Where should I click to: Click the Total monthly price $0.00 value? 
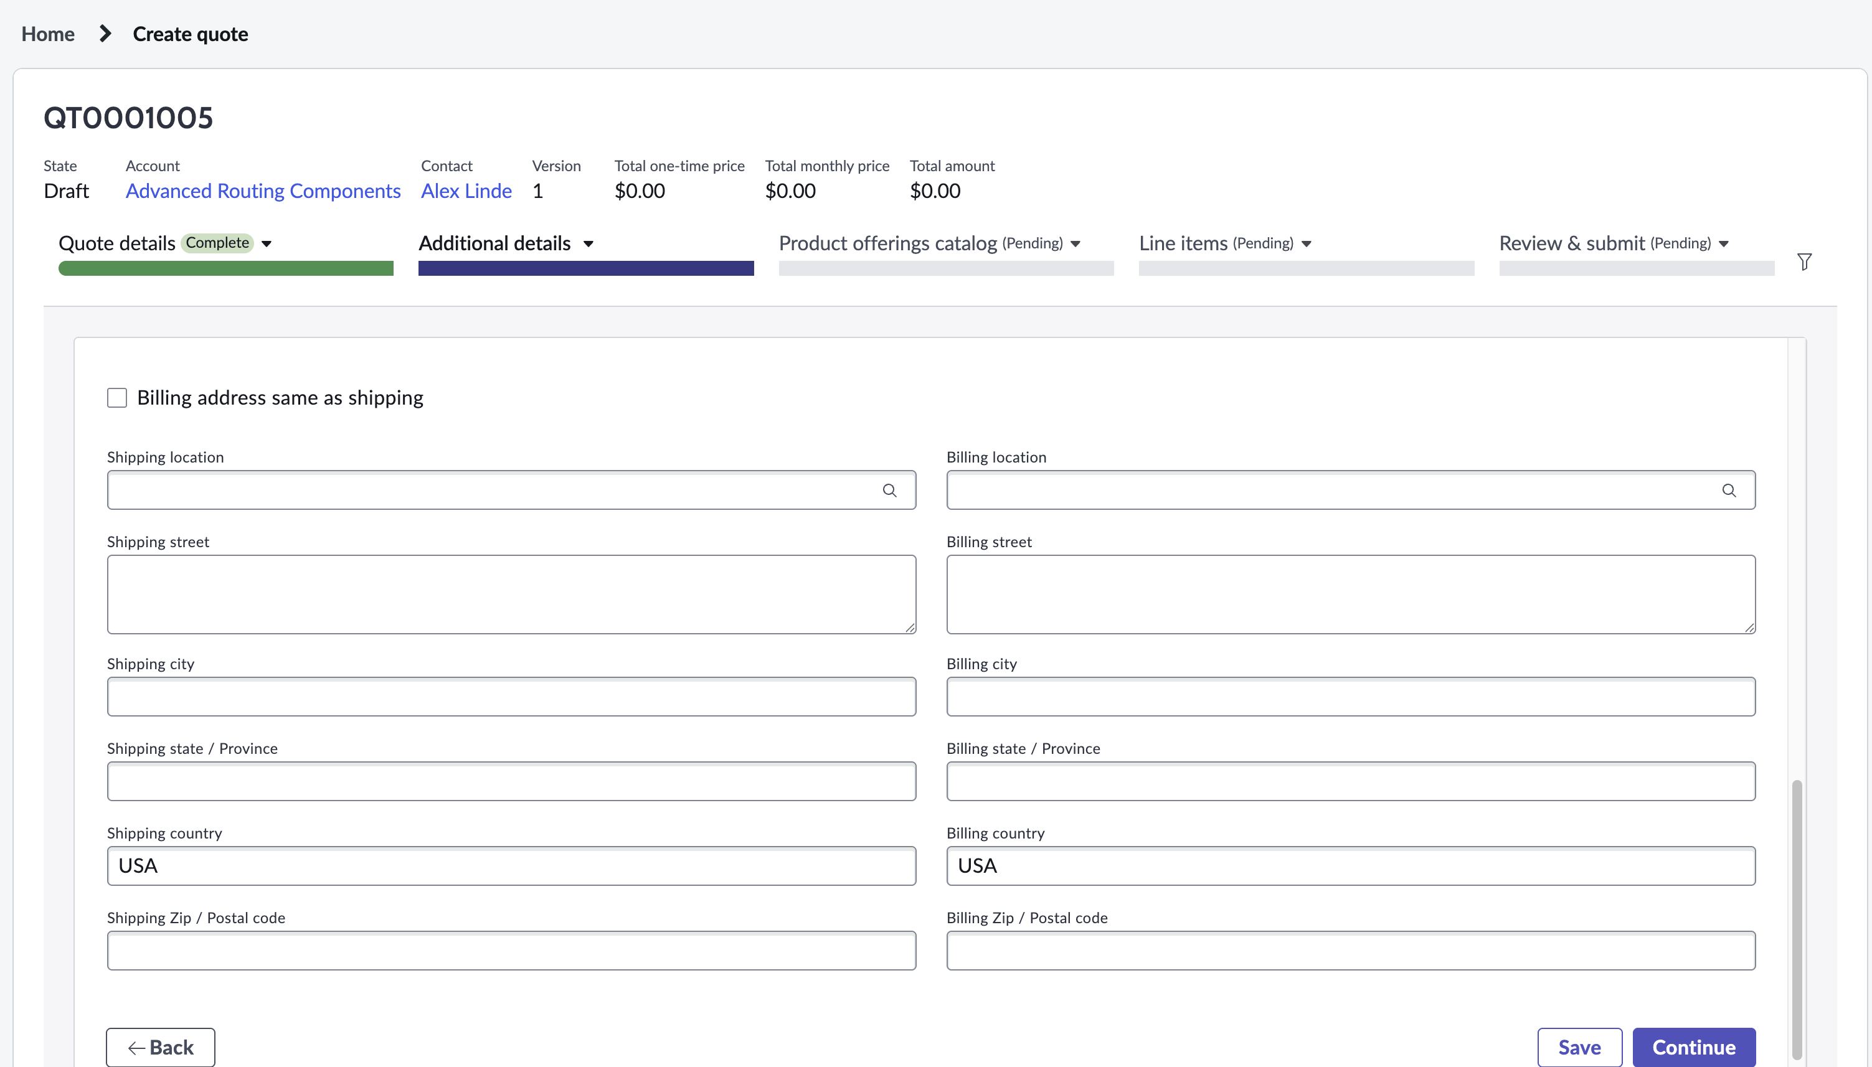[x=790, y=191]
